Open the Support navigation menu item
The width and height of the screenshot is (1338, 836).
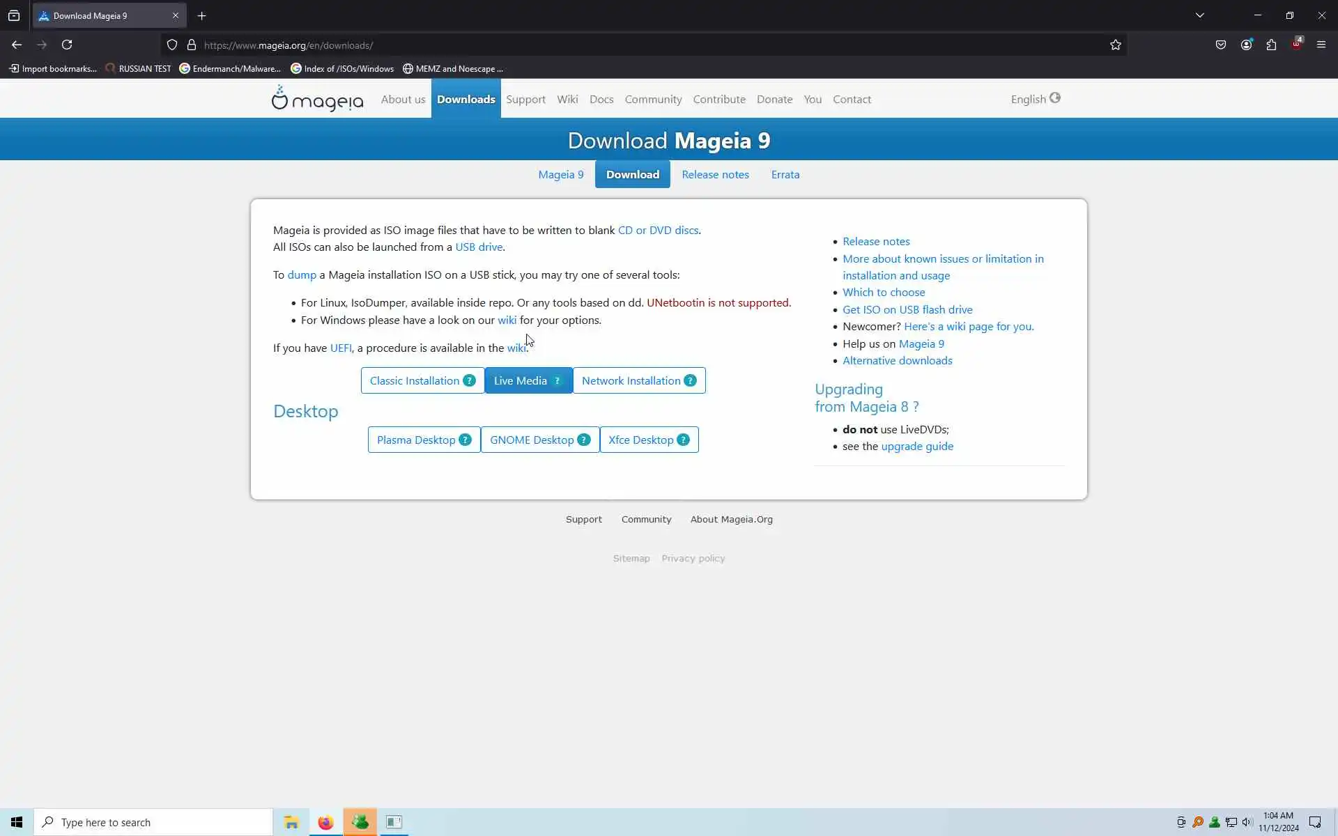[x=525, y=99]
